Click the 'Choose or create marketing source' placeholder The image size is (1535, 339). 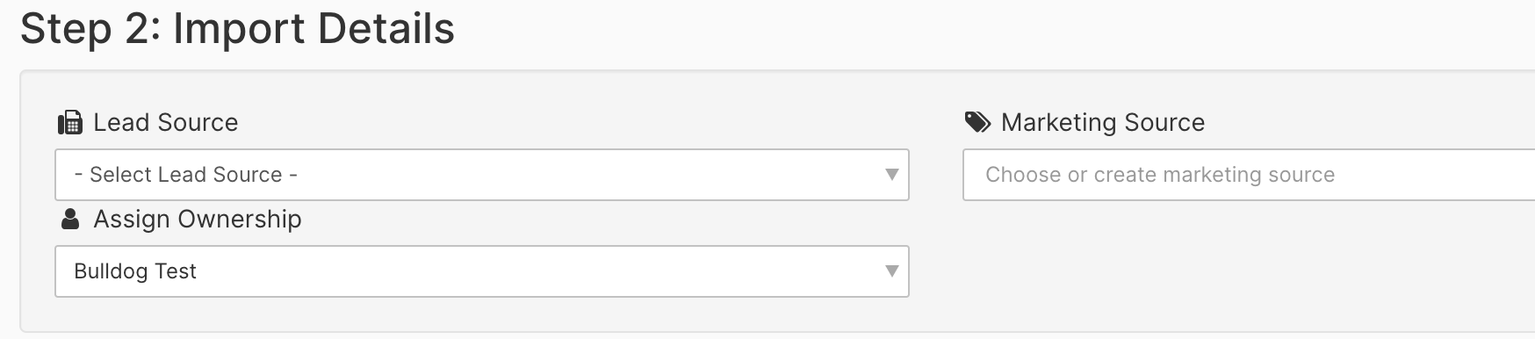(x=1160, y=175)
